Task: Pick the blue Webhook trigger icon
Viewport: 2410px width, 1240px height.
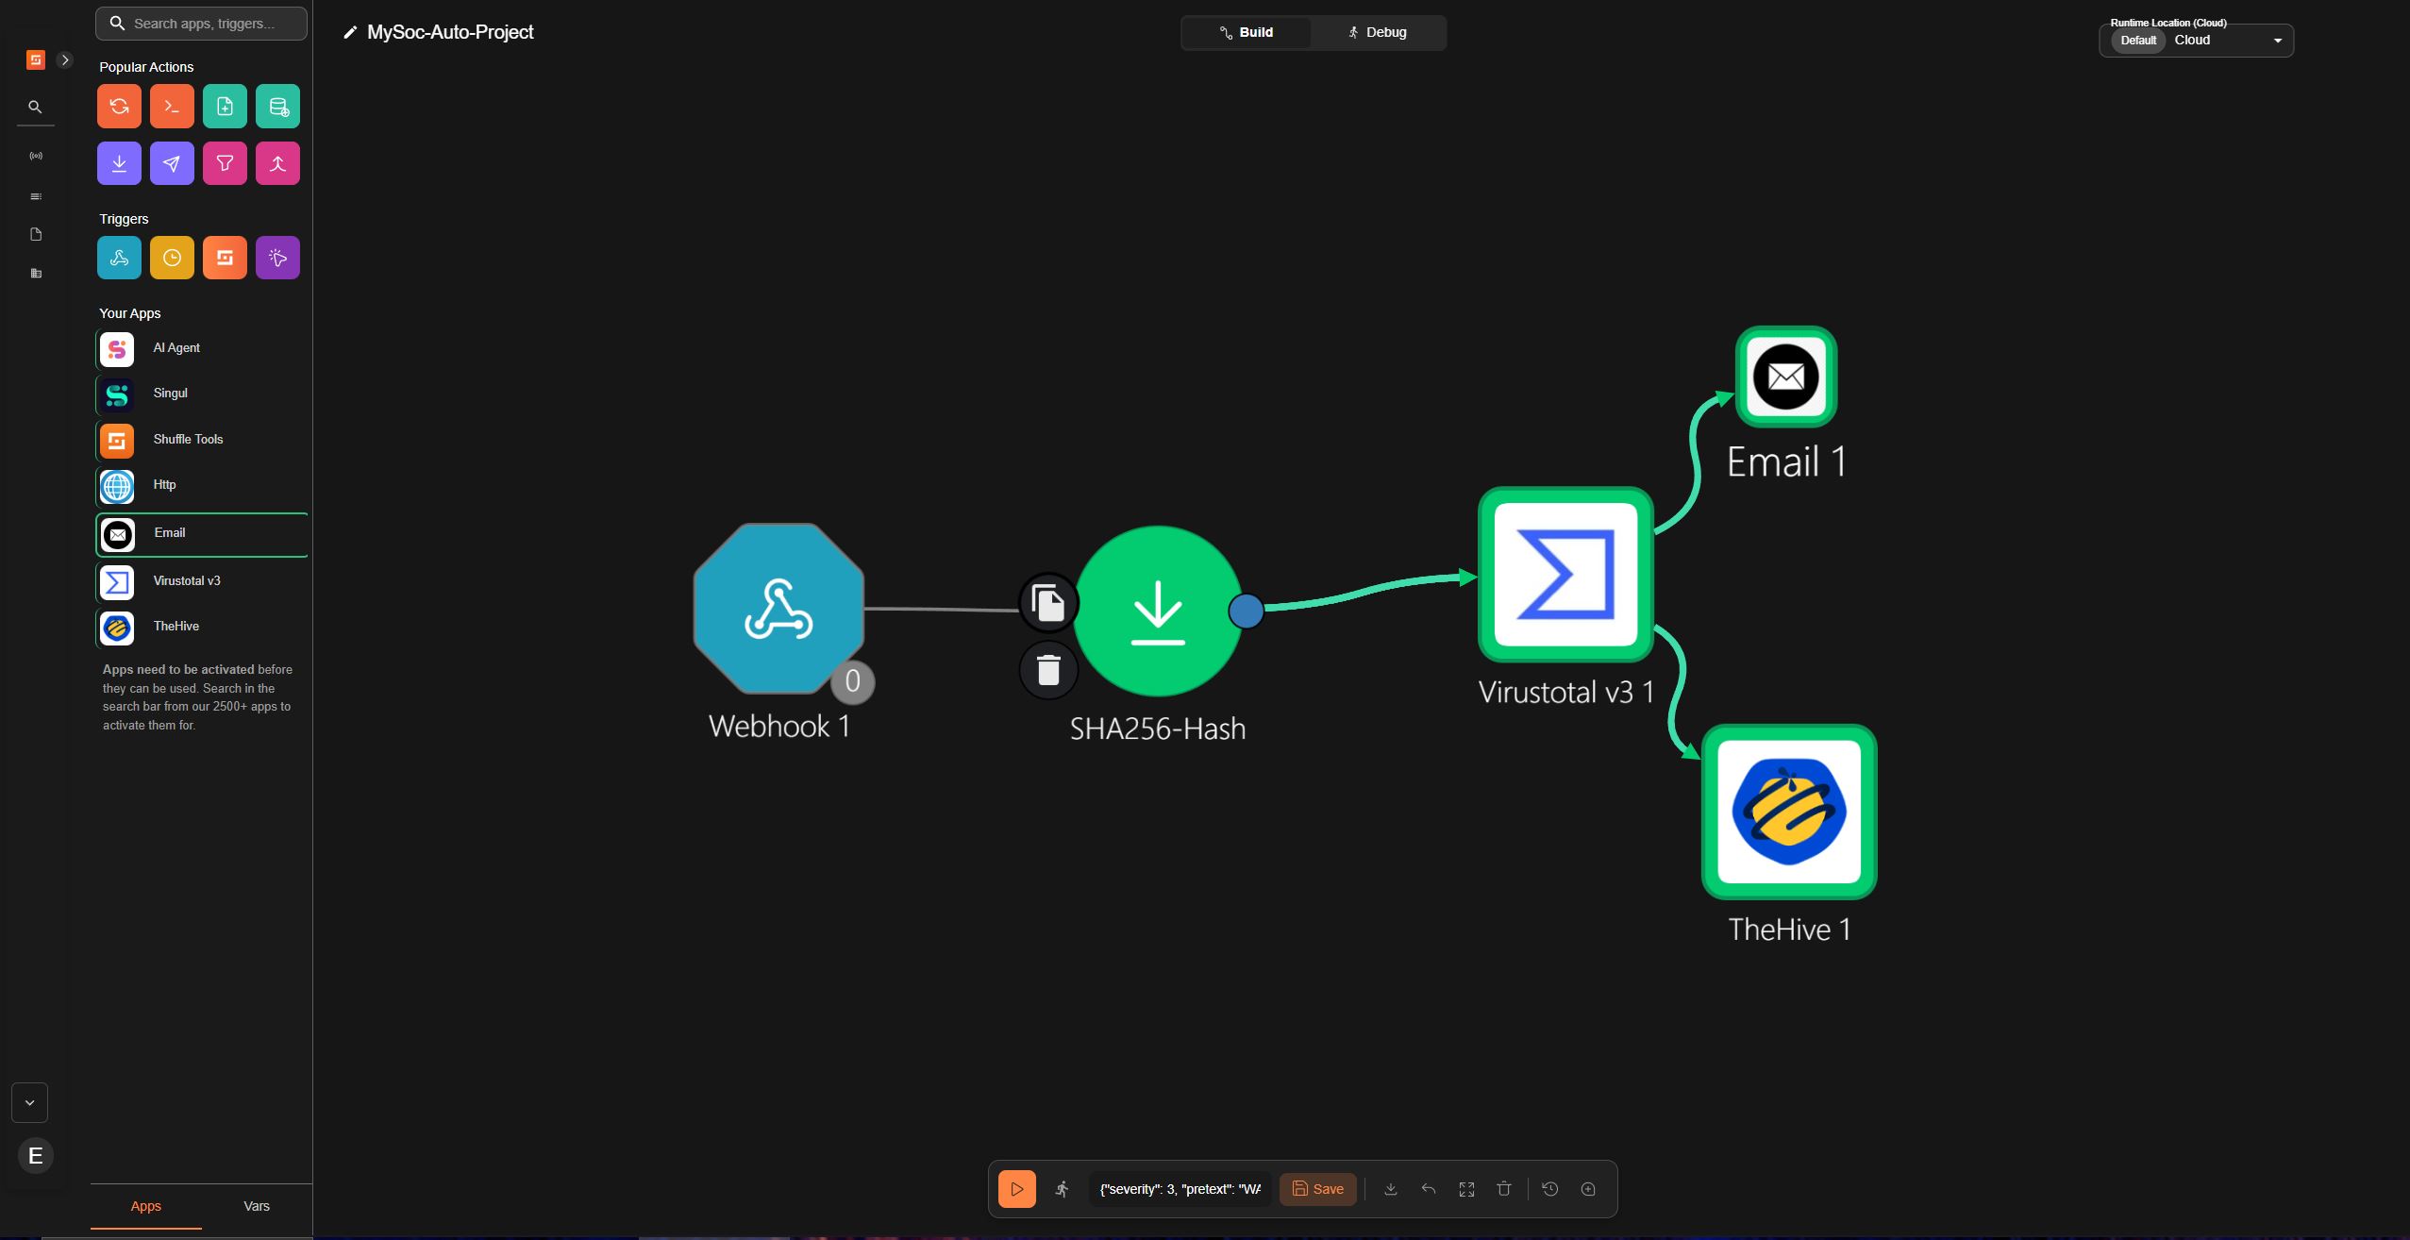Action: (x=119, y=258)
